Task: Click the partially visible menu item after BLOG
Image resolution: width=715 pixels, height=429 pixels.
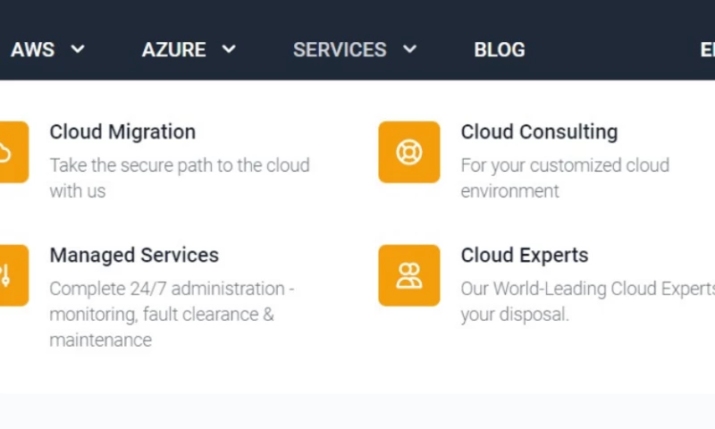Action: (707, 50)
